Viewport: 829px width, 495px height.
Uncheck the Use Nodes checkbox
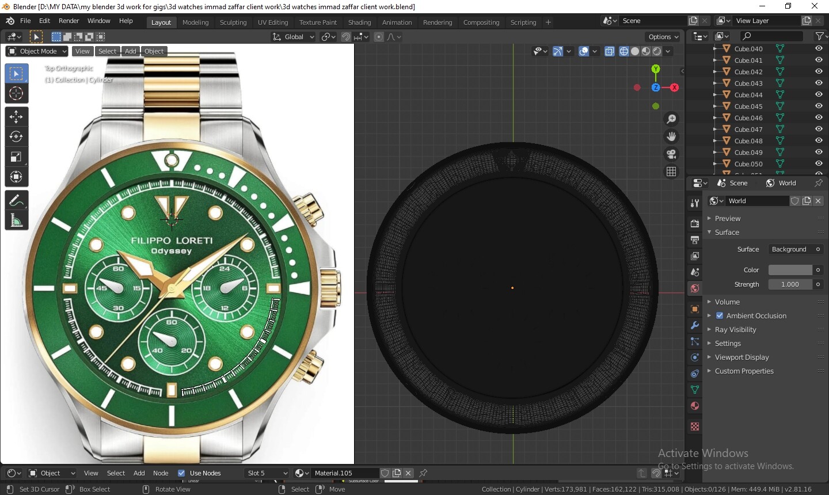click(x=181, y=473)
